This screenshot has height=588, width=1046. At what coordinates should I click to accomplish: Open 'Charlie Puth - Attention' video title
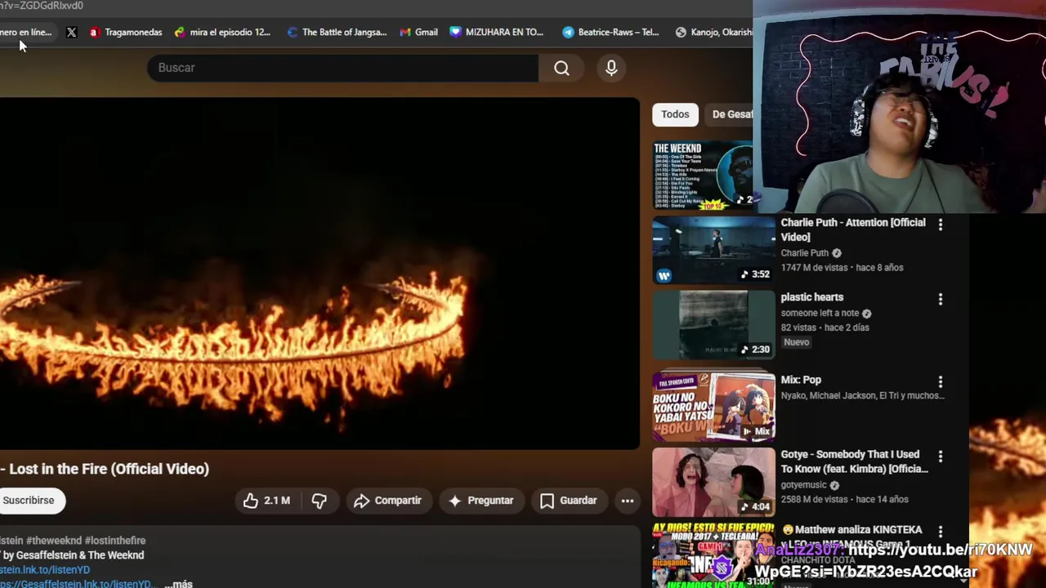[853, 229]
